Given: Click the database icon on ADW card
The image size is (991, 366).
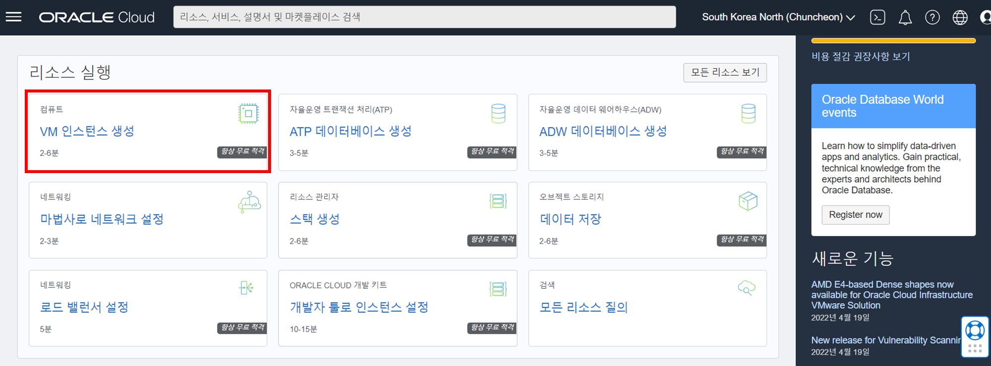Looking at the screenshot, I should point(748,113).
